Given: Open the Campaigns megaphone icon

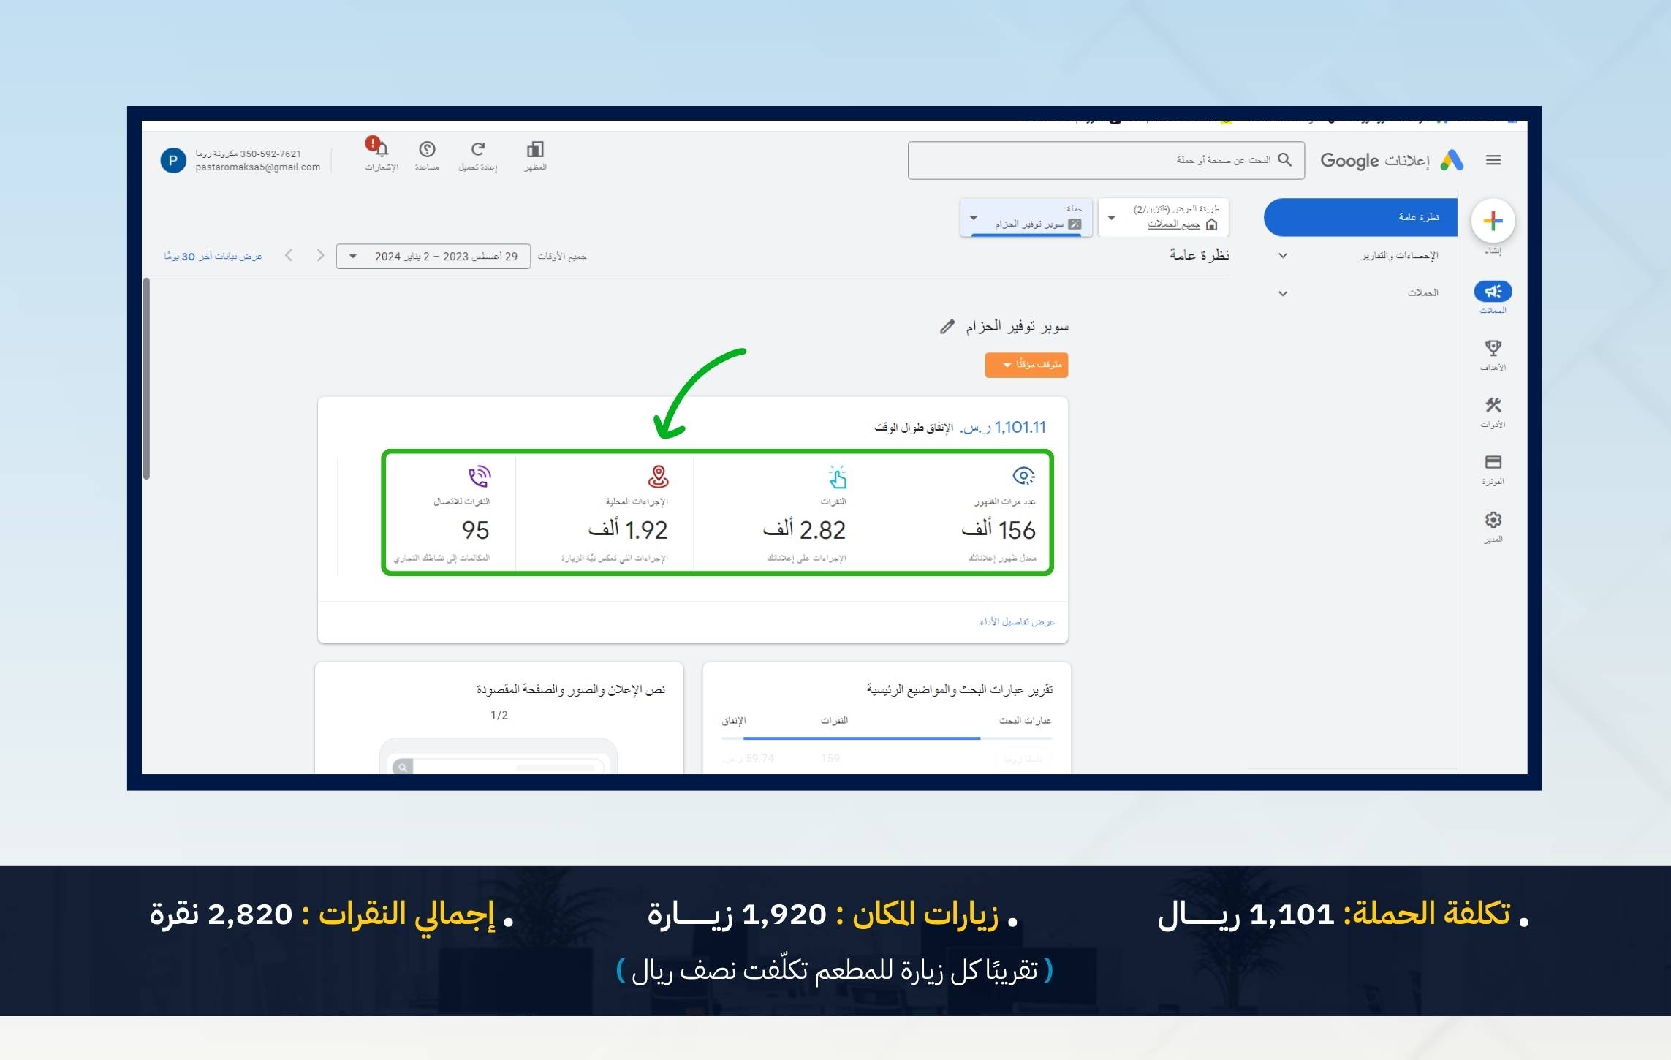Looking at the screenshot, I should tap(1493, 292).
